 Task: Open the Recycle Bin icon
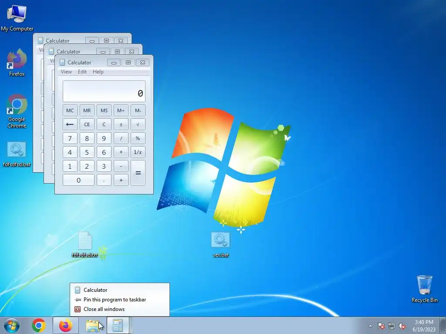(424, 289)
